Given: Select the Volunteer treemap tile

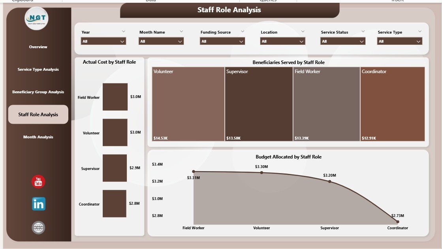Looking at the screenshot, I should [188, 104].
